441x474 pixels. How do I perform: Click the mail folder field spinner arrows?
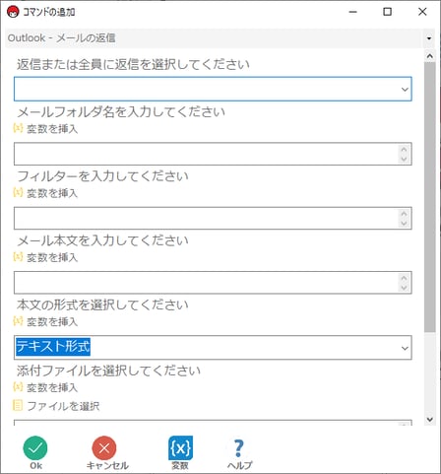[404, 154]
